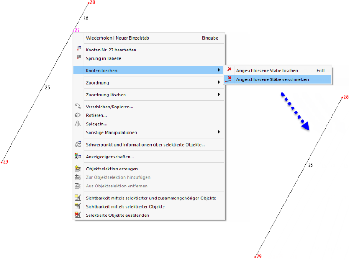Click the red X icon beside Selektierte Objekte ausblenden
The height and width of the screenshot is (260, 349).
78,215
